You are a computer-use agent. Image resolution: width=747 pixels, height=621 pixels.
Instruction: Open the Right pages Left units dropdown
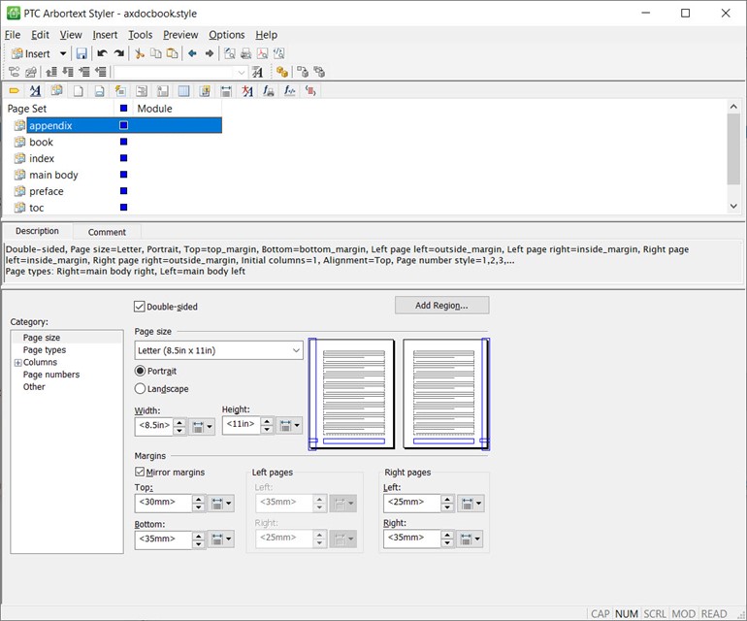click(471, 503)
